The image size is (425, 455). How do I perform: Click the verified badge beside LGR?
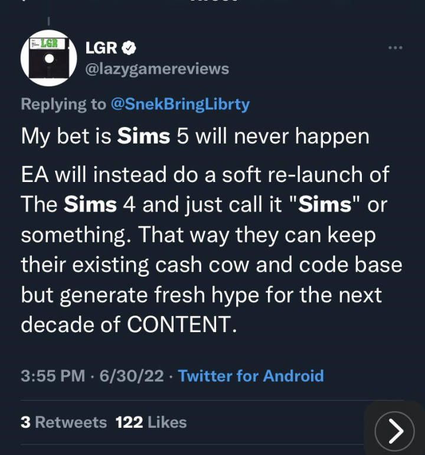[x=130, y=48]
